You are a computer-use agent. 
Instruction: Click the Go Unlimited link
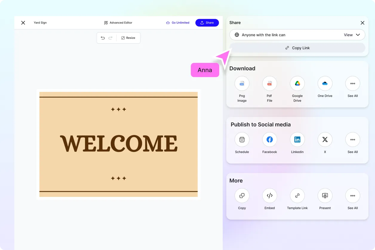(x=178, y=22)
